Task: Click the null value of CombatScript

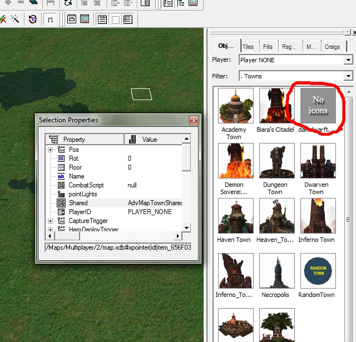Action: 132,185
